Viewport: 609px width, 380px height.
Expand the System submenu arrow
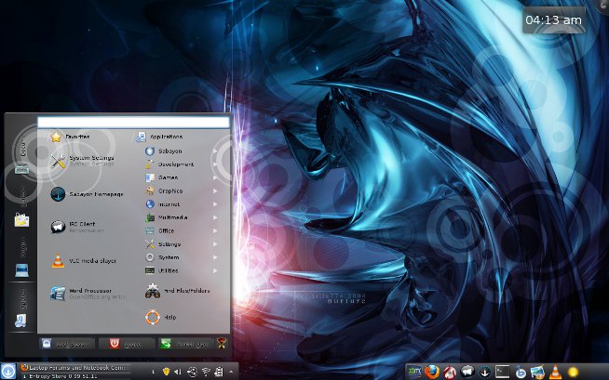[x=215, y=257]
